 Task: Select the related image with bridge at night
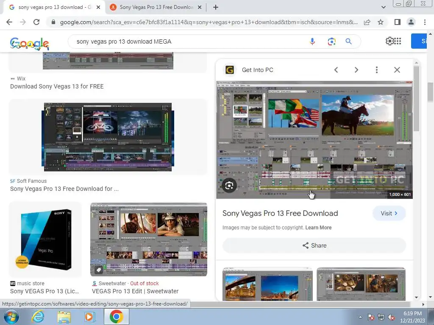(x=267, y=284)
